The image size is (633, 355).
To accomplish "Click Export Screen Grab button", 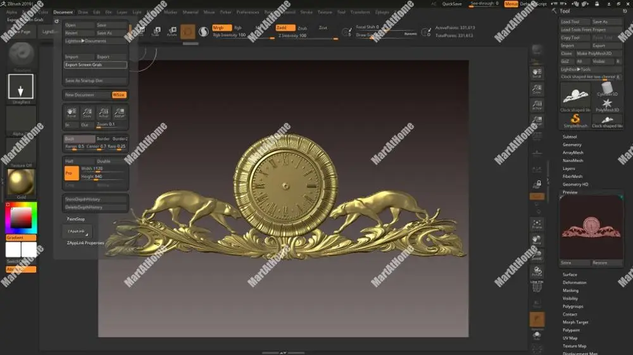I will point(96,65).
